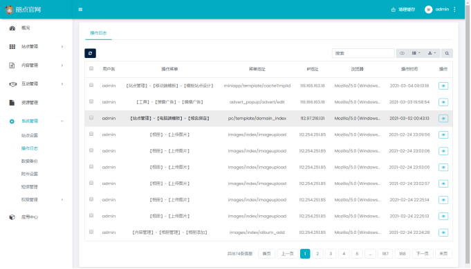Viewport: 471px width, 269px height.
Task: Check the row dated 2021-03-04 09:13:18
Action: (x=91, y=85)
